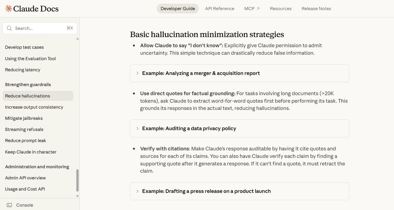The width and height of the screenshot is (394, 210).
Task: Open the Release Notes tab
Action: [316, 9]
